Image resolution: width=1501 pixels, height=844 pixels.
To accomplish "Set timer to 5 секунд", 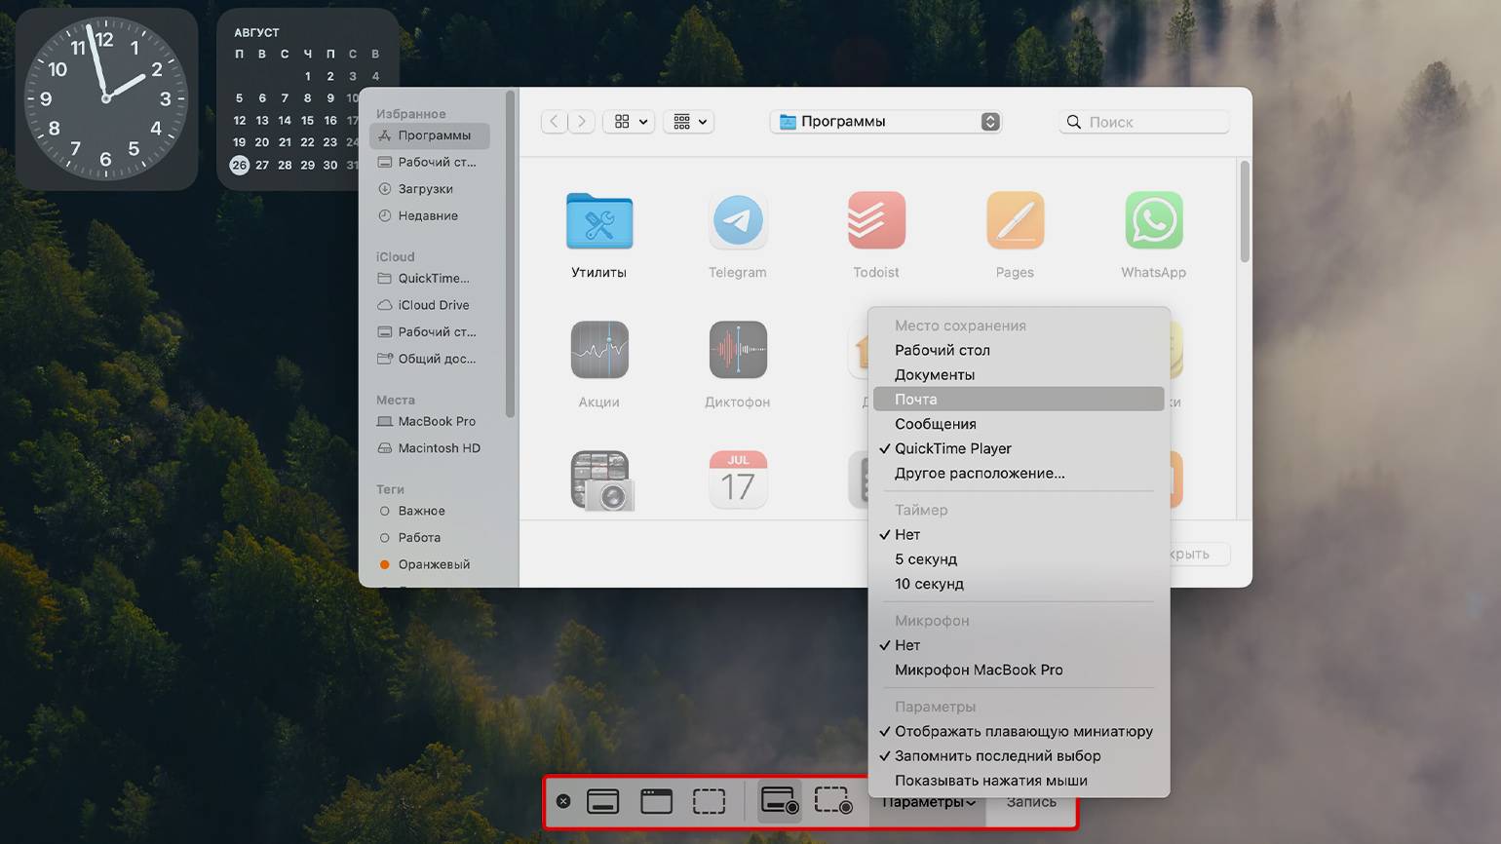I will (1019, 559).
